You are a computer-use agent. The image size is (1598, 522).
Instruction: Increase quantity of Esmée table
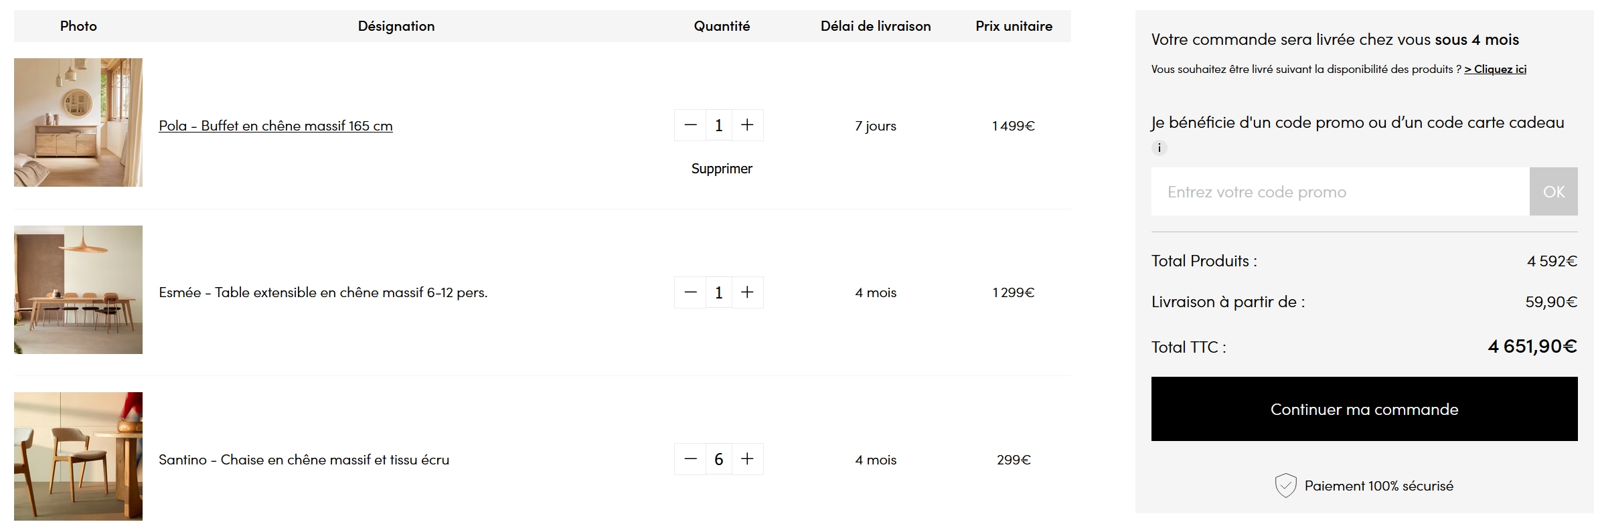tap(747, 292)
